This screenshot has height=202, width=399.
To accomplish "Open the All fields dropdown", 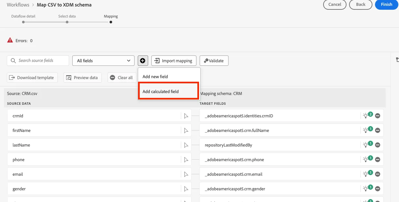I will (103, 61).
